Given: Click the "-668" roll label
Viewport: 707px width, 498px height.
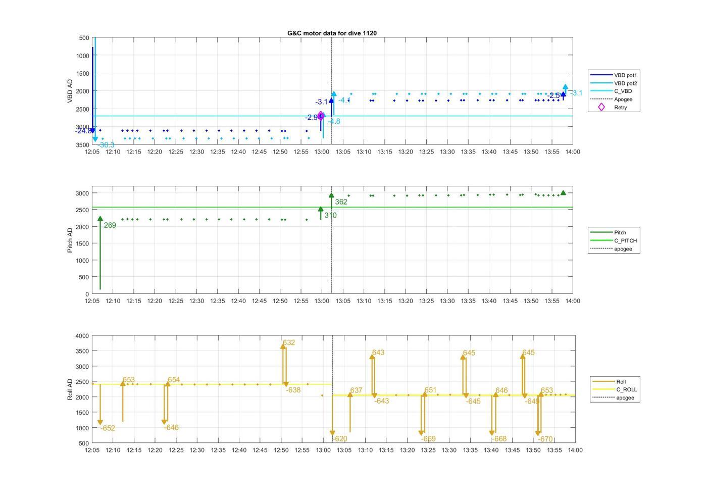Looking at the screenshot, I should tap(499, 439).
